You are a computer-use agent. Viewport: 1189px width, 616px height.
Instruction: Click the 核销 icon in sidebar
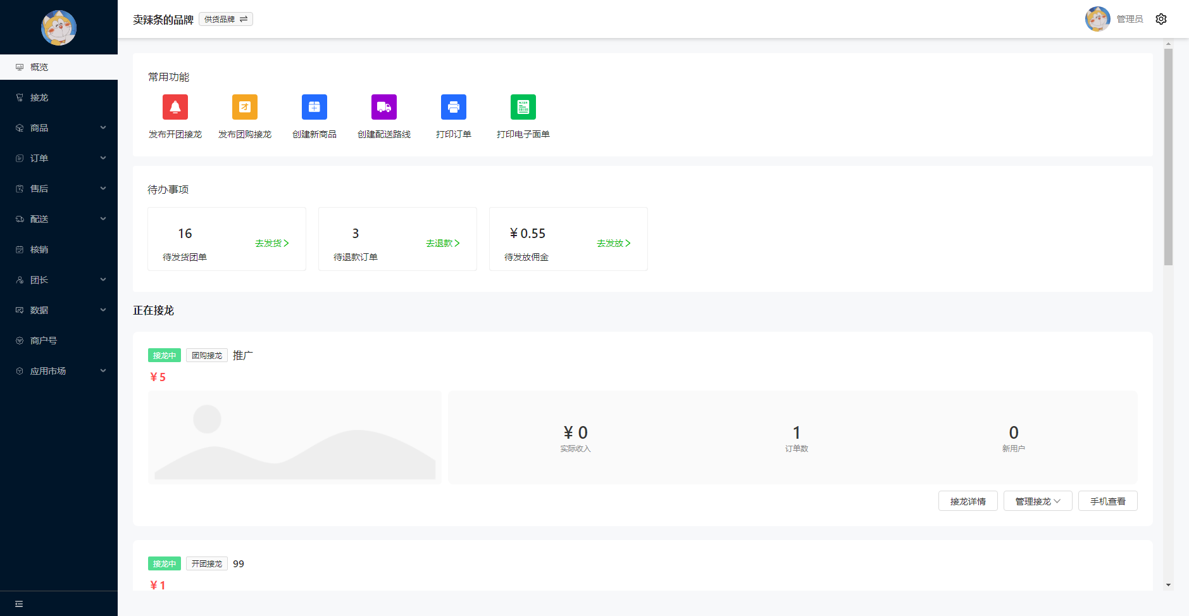click(x=20, y=249)
